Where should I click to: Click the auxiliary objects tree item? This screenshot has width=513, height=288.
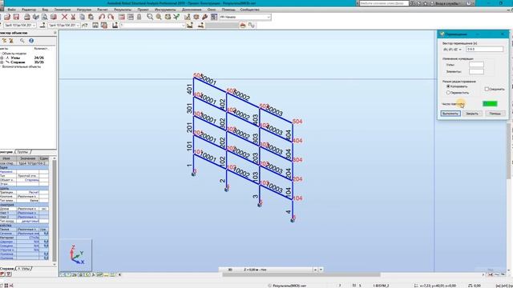[22, 66]
